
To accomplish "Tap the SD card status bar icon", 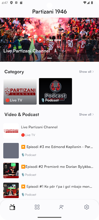I will click(21, 2).
